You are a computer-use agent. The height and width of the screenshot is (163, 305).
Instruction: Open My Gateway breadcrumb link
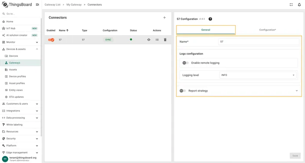coord(74,5)
